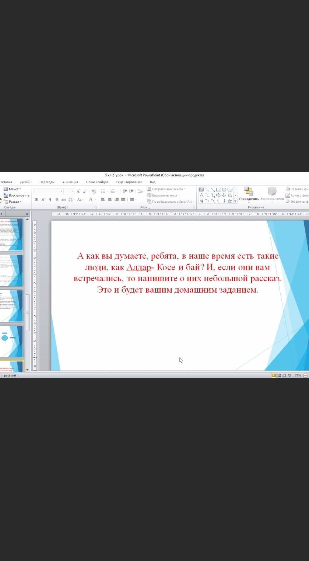309x561 pixels.
Task: Toggle underline formatting (Ч)
Action: pos(50,199)
